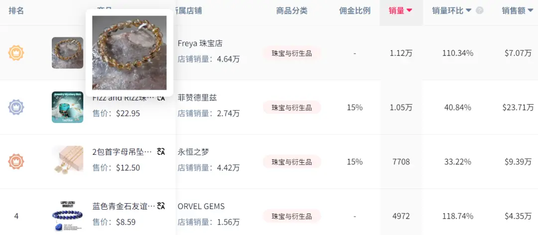Open the ORVEL GEMS store link
Viewport: 538px width, 235px height.
[x=201, y=206]
